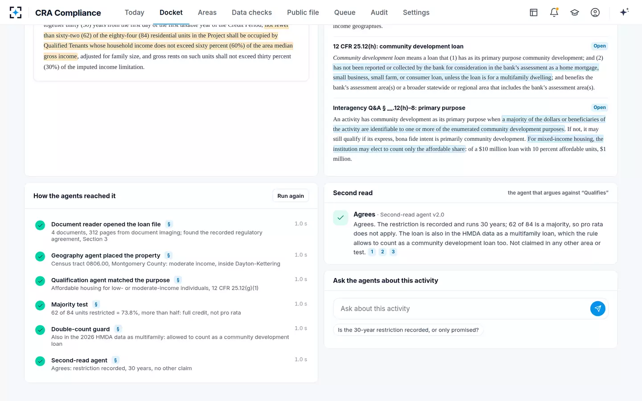The image size is (642, 401).
Task: Open the Interagency Q&A primary purpose citation
Action: [600, 107]
